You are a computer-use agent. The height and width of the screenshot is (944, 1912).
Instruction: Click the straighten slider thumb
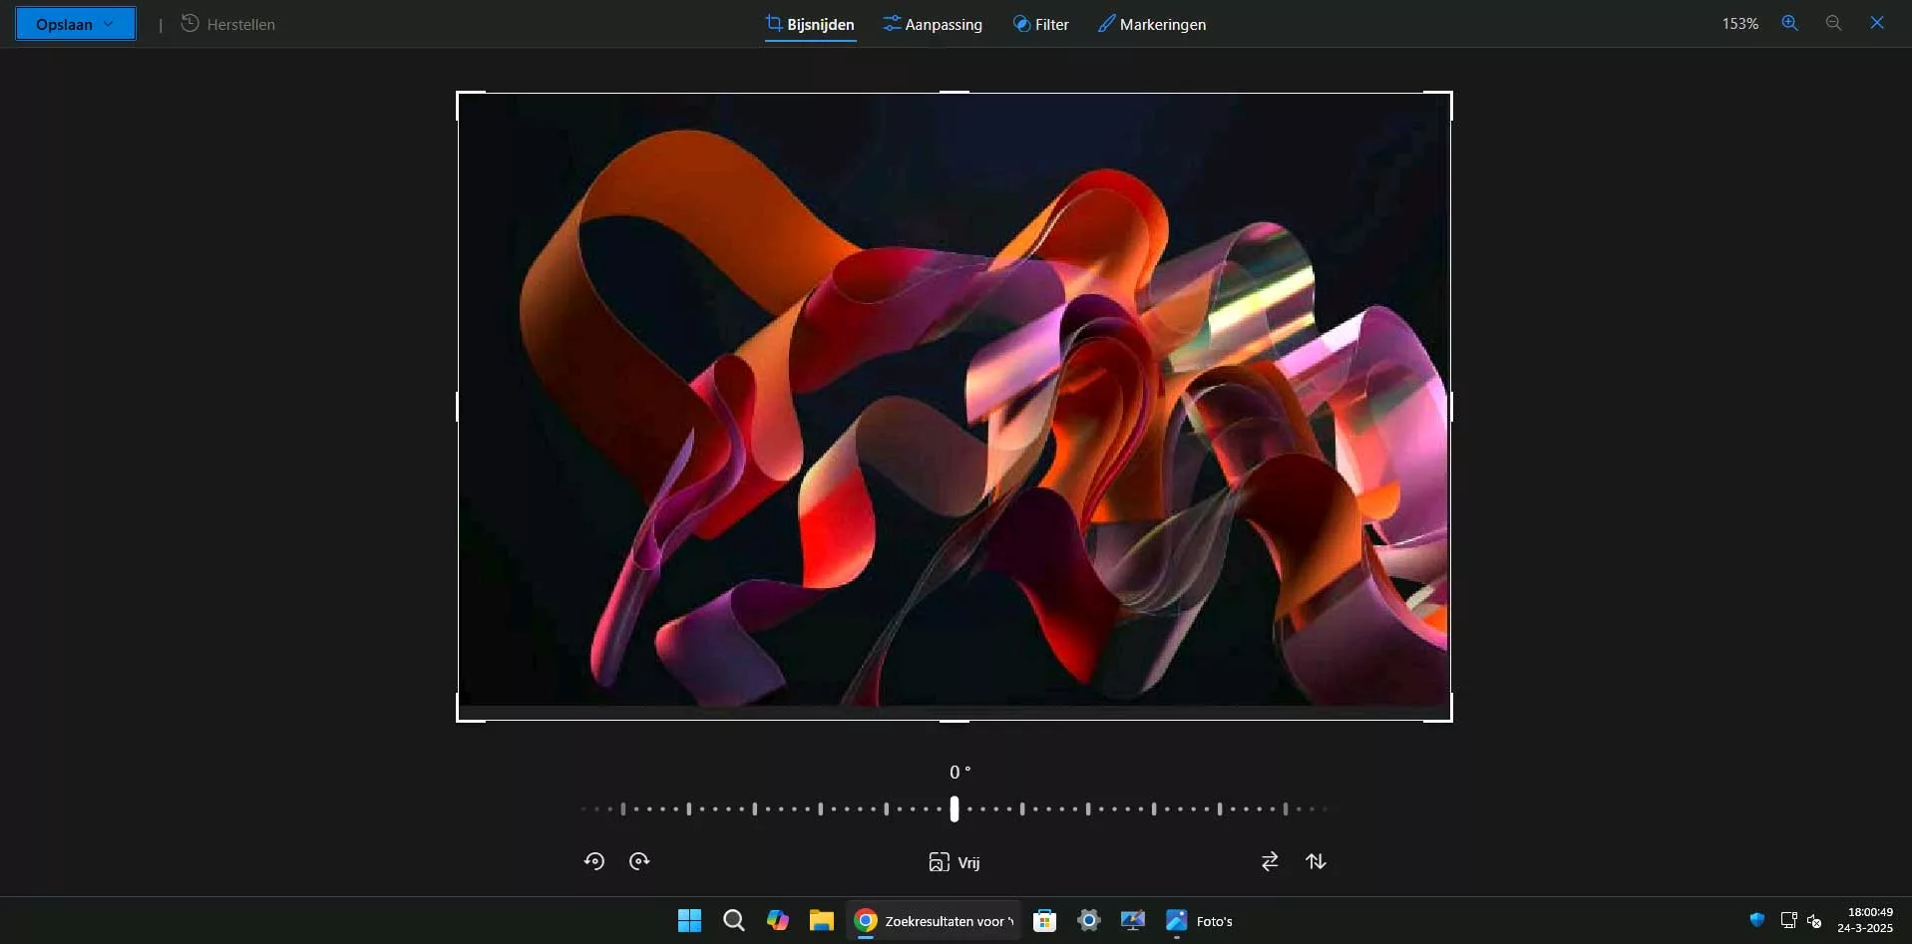[x=955, y=808]
